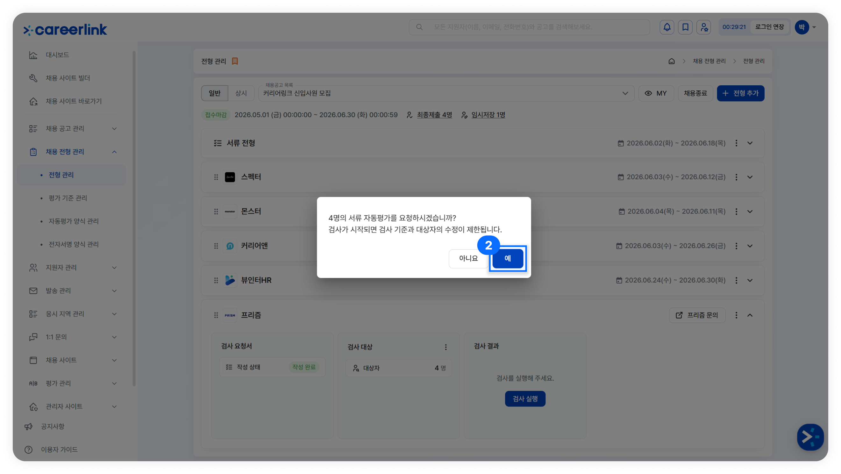Click 로그인 연장 button
This screenshot has height=474, width=841.
coord(769,27)
